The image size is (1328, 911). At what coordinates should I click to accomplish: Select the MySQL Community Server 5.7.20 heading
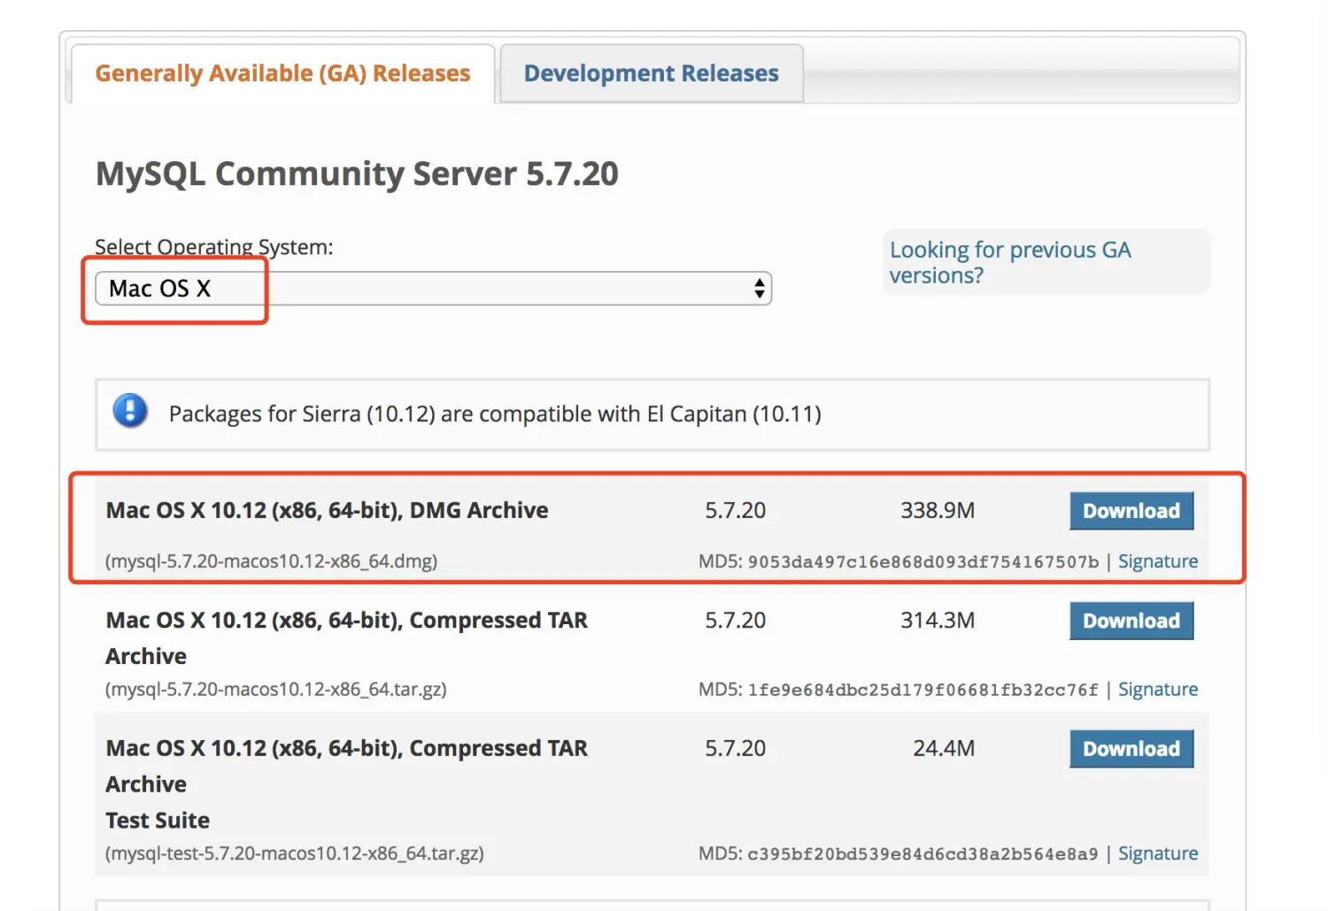tap(357, 174)
